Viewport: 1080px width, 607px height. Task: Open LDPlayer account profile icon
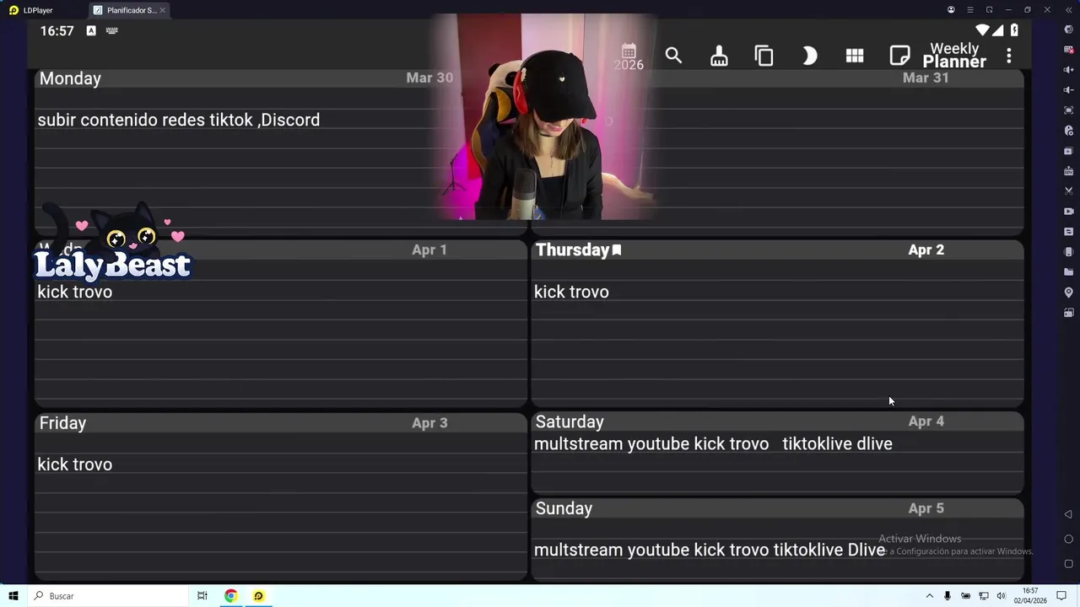951,10
